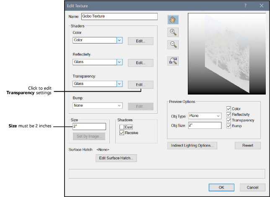
Task: Click Edit button for Transparency shader
Action: (x=140, y=84)
